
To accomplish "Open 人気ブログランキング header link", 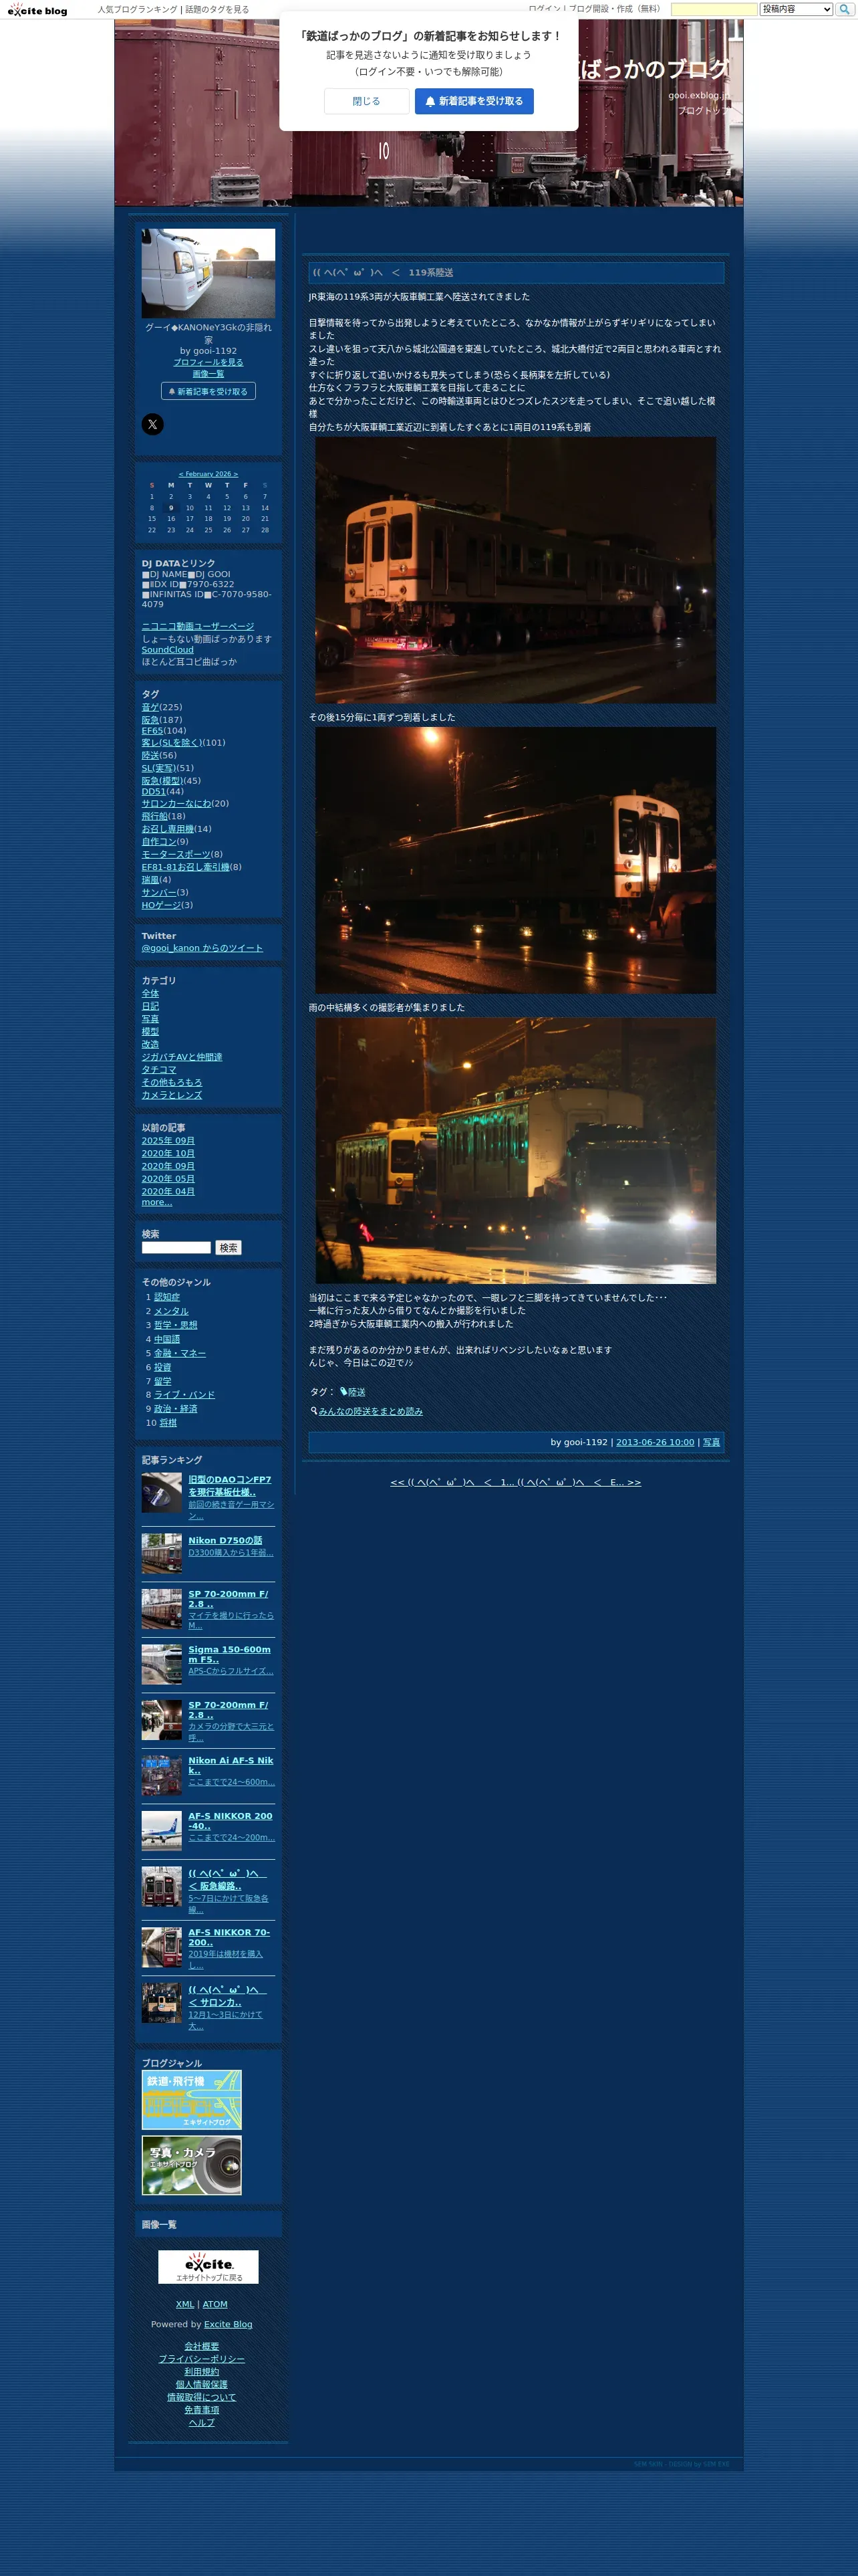I will [137, 9].
